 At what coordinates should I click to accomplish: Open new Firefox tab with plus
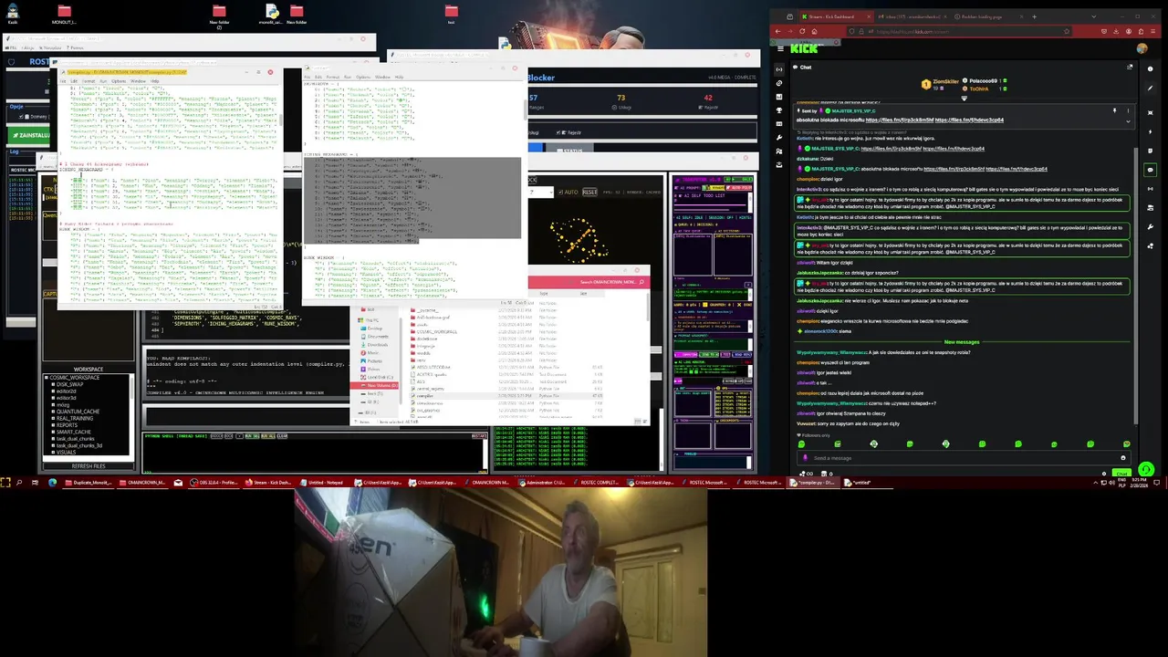(x=1034, y=16)
